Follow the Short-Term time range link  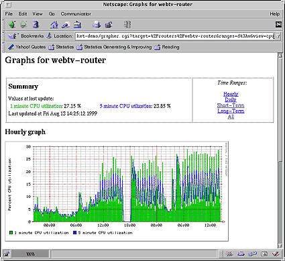231,105
